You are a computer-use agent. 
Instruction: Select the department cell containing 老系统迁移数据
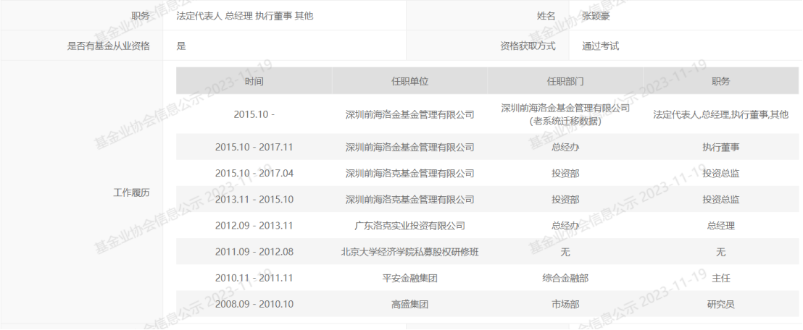[x=565, y=114]
